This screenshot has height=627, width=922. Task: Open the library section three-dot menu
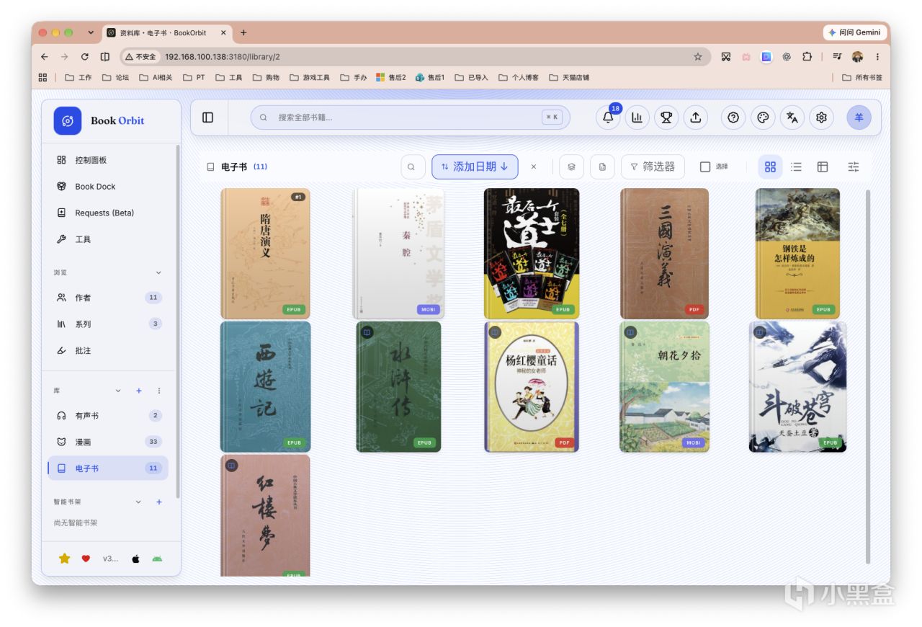(159, 391)
